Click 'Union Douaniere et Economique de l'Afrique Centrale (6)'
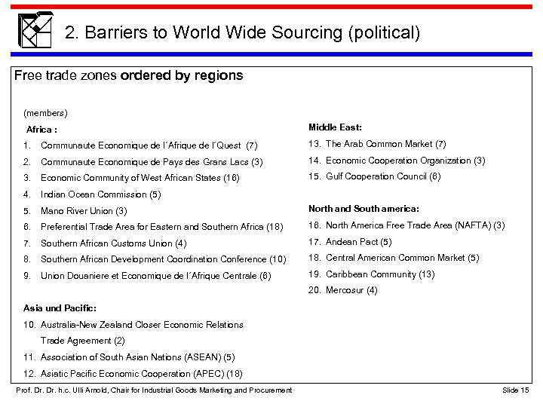 (156, 276)
